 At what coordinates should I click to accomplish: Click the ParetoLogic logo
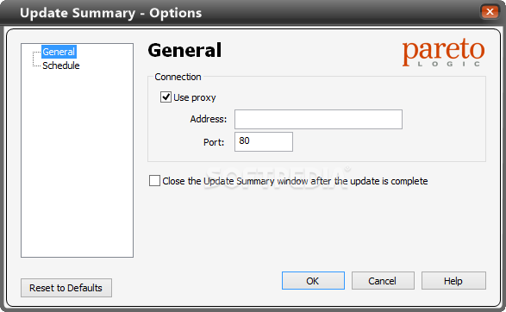click(x=443, y=53)
